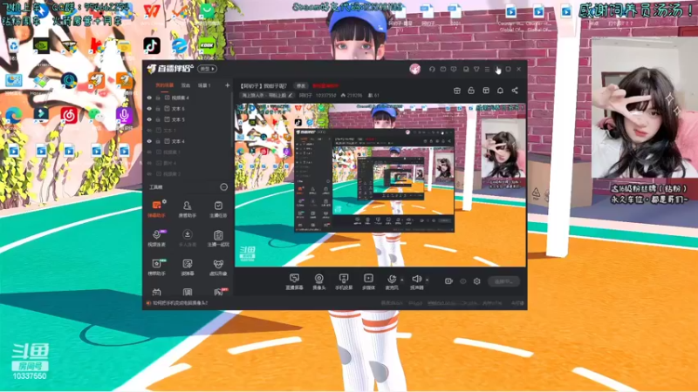Screen dimensions: 698x392
Task: Toggle the lock on the 文本 5 layer
Action: pyautogui.click(x=158, y=119)
